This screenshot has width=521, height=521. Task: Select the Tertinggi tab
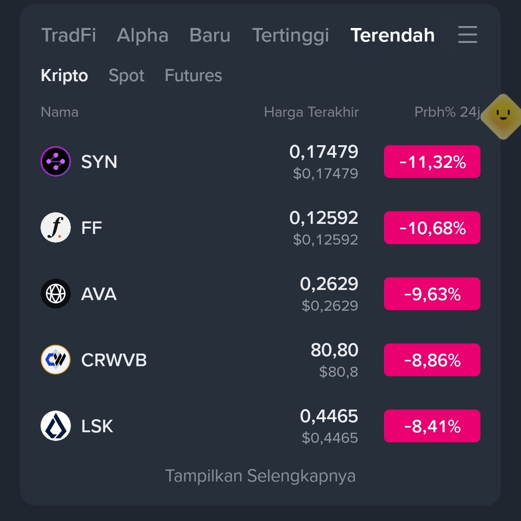(290, 36)
